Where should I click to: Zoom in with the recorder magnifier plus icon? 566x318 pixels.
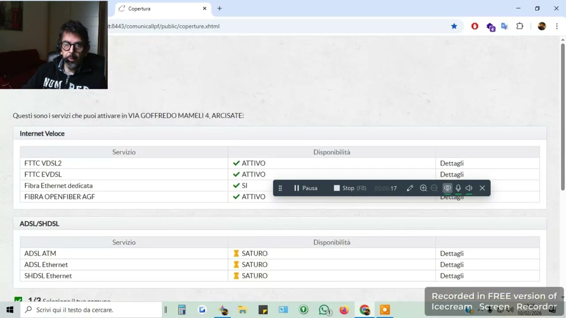[x=423, y=188]
